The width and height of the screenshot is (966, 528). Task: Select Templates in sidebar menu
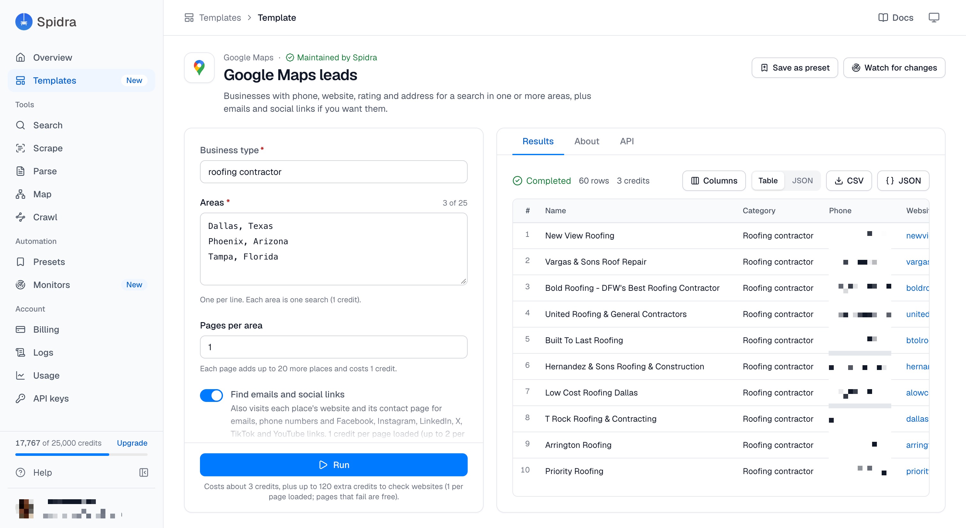[x=81, y=80]
